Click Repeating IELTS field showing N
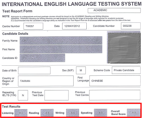 click(x=23, y=95)
